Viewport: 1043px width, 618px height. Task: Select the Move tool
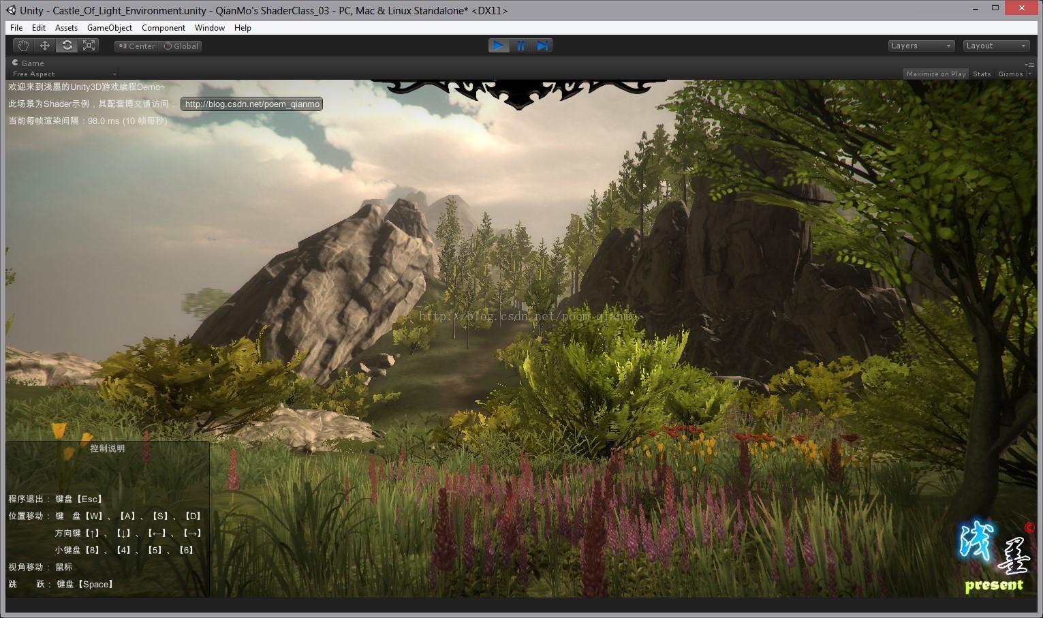[45, 46]
